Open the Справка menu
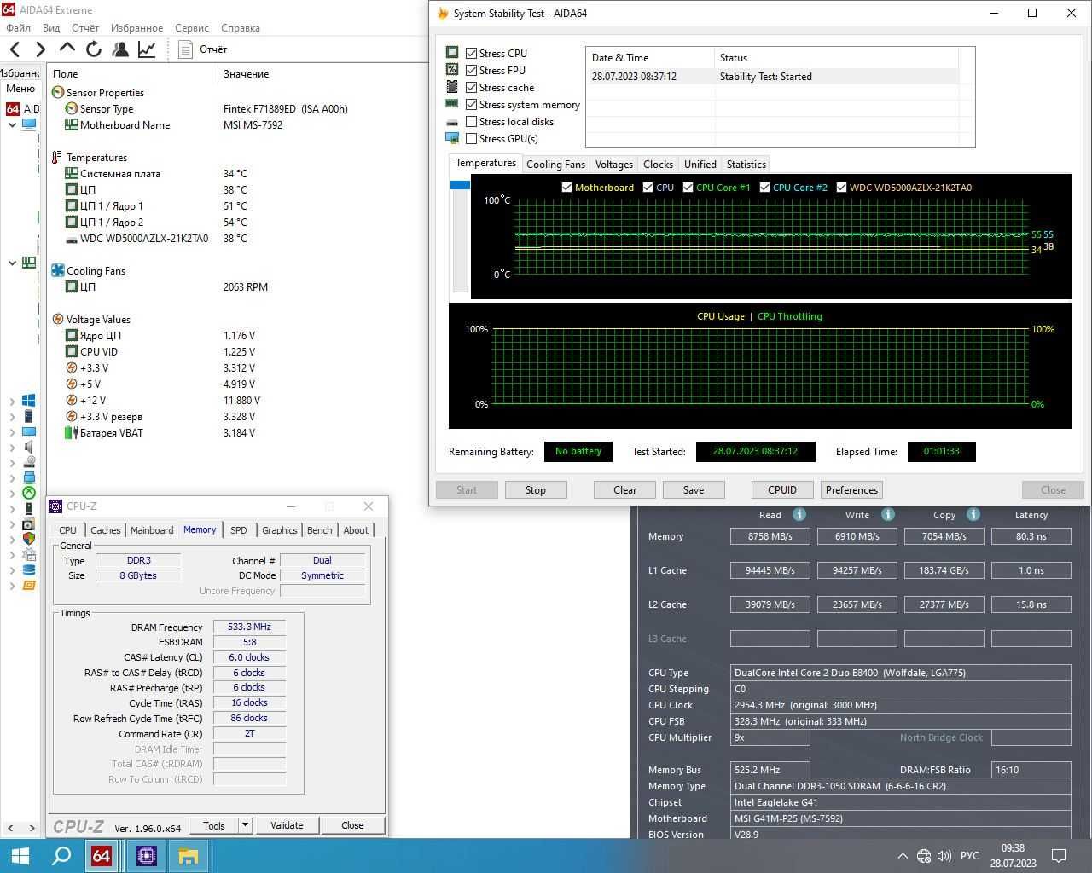The height and width of the screenshot is (873, 1092). [x=240, y=27]
